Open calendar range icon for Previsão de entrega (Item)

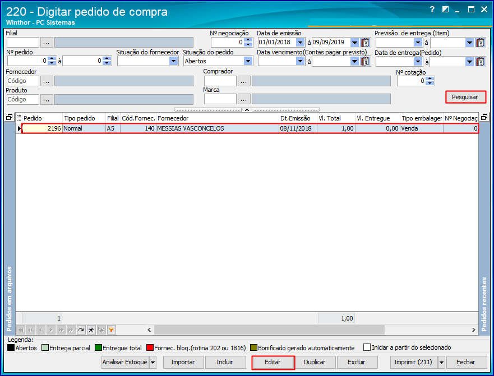480,42
